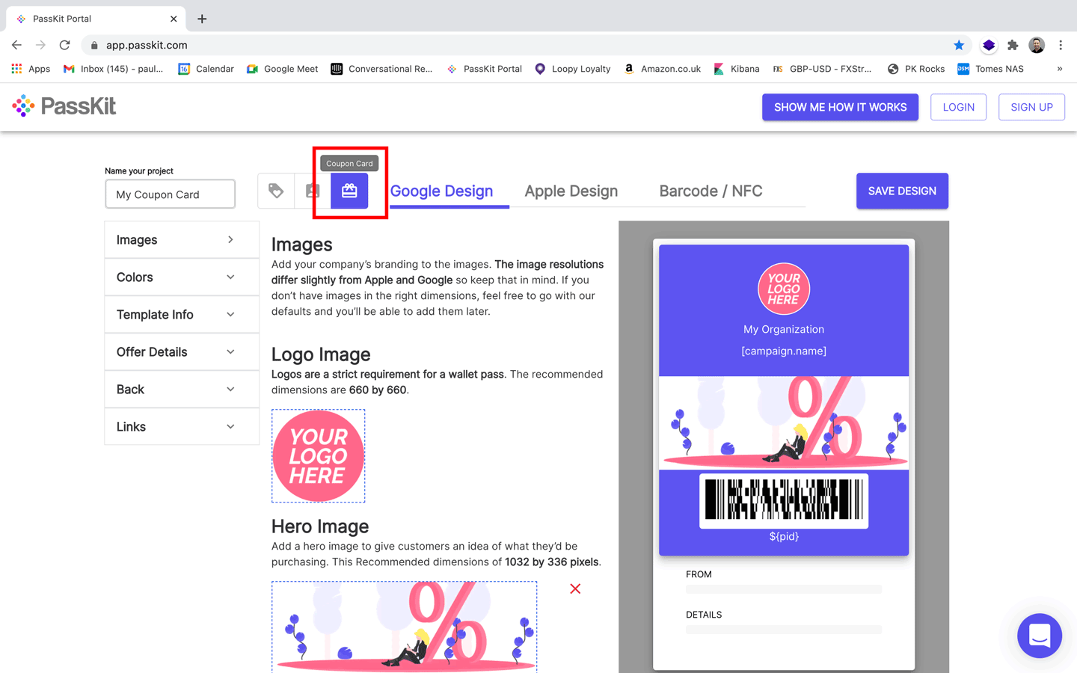Open Tomes NAS bookmark
Viewport: 1077px width, 673px height.
click(991, 69)
